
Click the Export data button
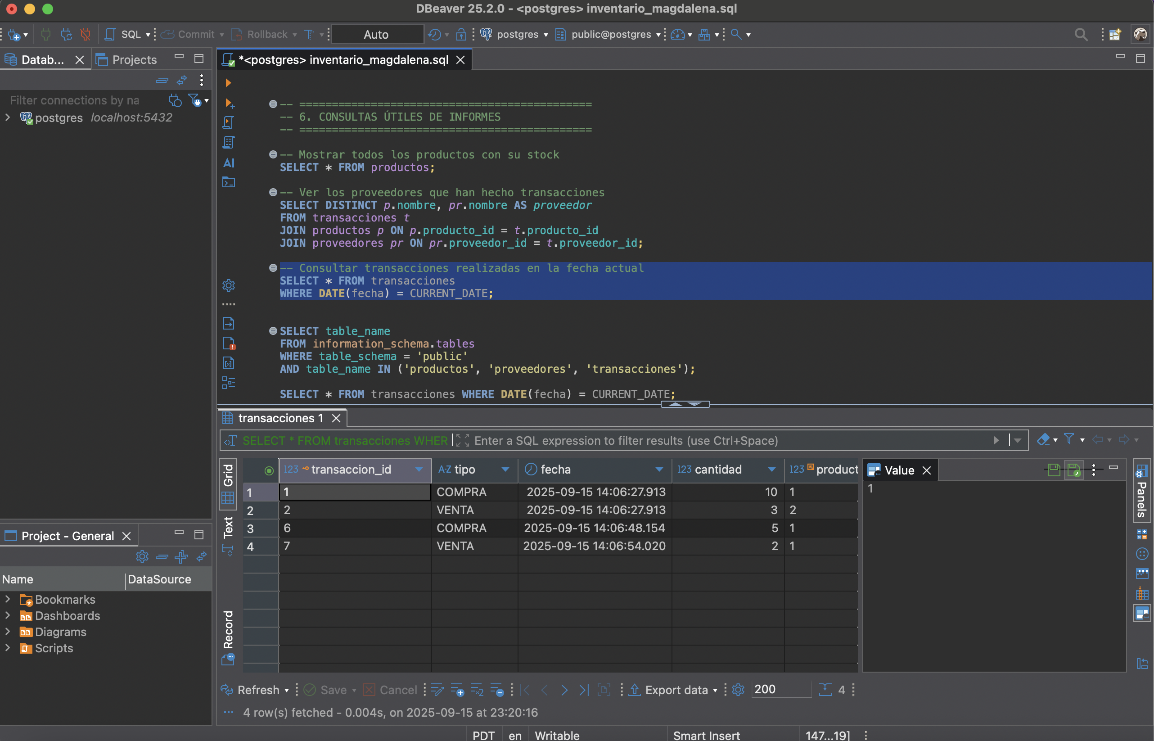click(x=669, y=690)
